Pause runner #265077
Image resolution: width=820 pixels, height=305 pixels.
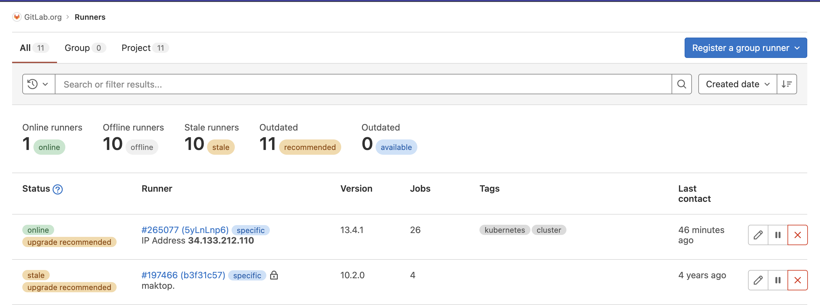(778, 235)
